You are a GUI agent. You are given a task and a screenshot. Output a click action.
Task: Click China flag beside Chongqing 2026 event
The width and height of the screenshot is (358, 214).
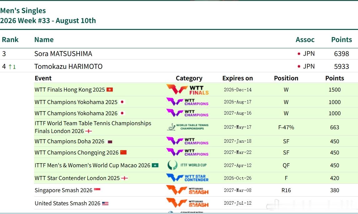[x=123, y=152]
